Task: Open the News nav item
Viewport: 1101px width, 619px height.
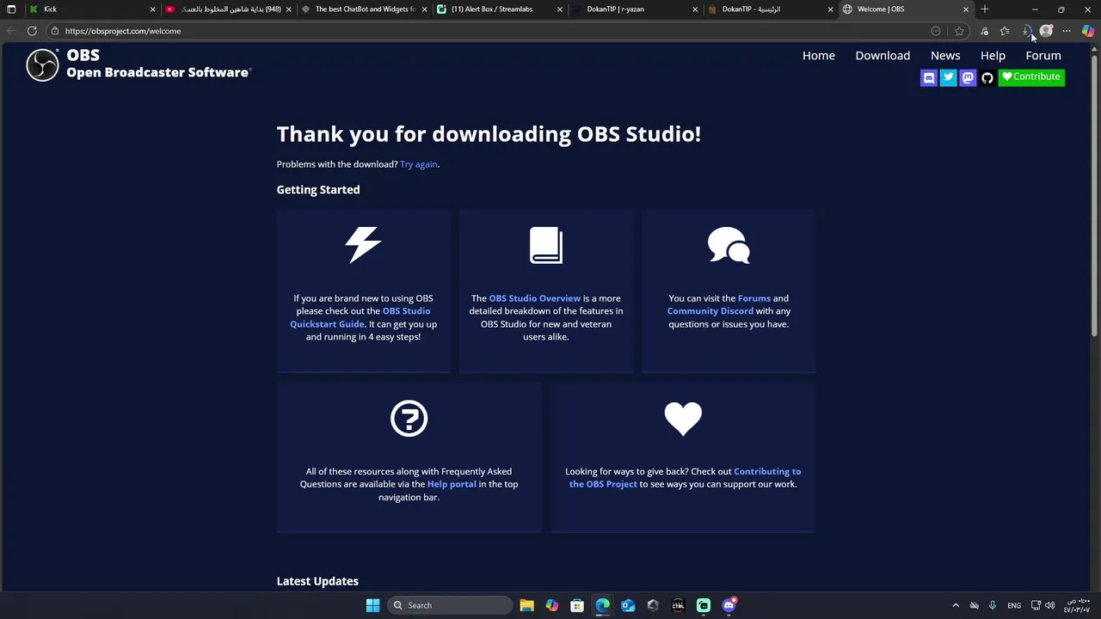Action: click(945, 55)
